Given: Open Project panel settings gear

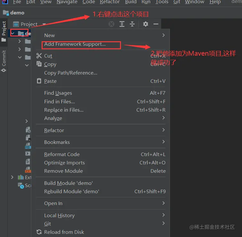Looking at the screenshot, I should click(145, 24).
